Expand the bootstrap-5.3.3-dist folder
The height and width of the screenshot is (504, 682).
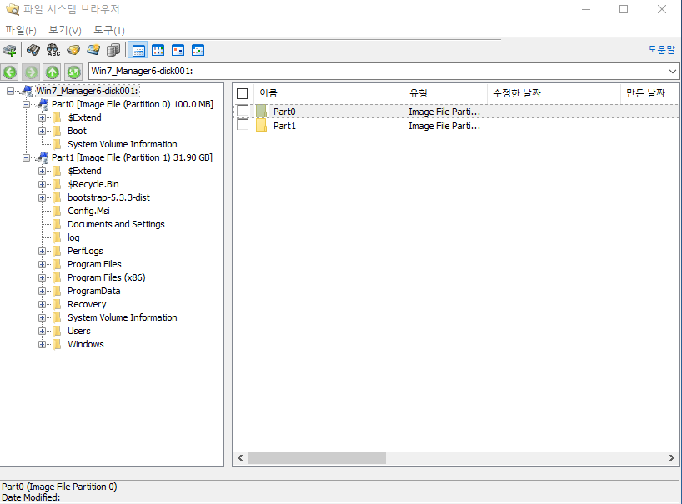(42, 198)
